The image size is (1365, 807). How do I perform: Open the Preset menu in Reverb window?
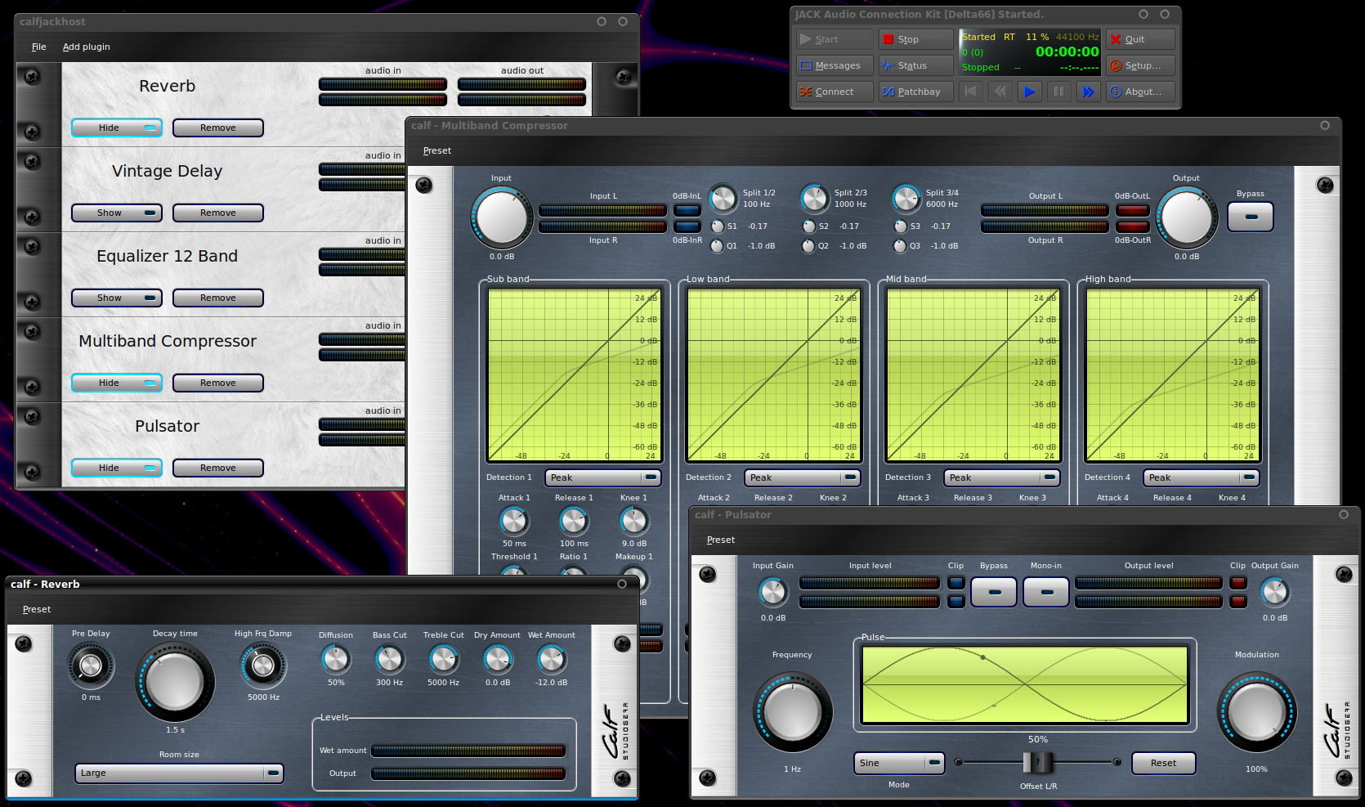coord(37,609)
